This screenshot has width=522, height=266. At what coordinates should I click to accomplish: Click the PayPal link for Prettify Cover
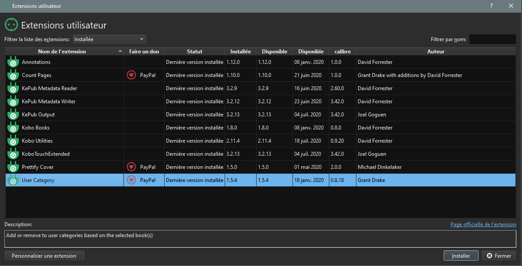148,167
